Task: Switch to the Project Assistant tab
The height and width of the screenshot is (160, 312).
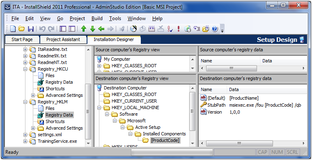Action: click(x=63, y=39)
